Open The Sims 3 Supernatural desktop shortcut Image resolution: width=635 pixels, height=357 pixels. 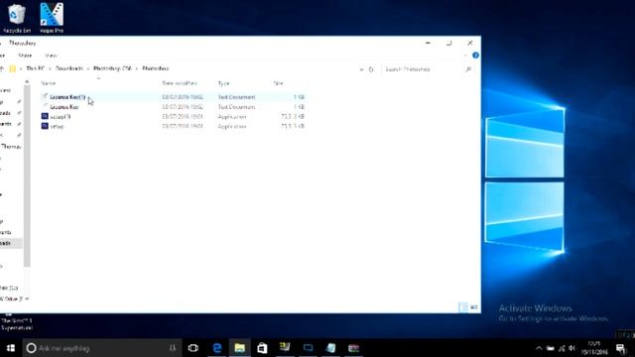pyautogui.click(x=16, y=321)
